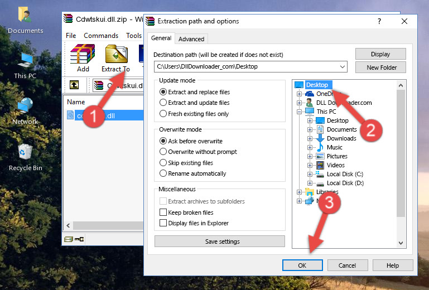This screenshot has height=290, width=429.
Task: Open the Commands menu in WinRAR
Action: 101,36
